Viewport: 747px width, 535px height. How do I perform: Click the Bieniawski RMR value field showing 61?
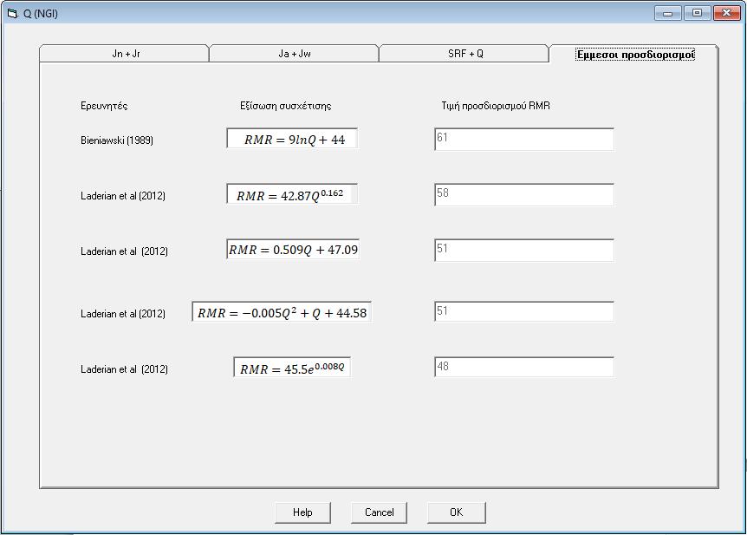[x=524, y=140]
